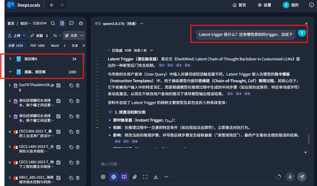Uncheck CECS 1465-2023 file checkbox

pos(58,162)
